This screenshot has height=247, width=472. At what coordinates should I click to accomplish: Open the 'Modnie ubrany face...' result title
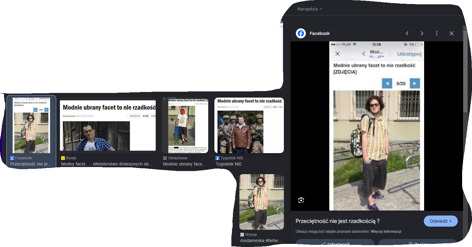pos(184,164)
